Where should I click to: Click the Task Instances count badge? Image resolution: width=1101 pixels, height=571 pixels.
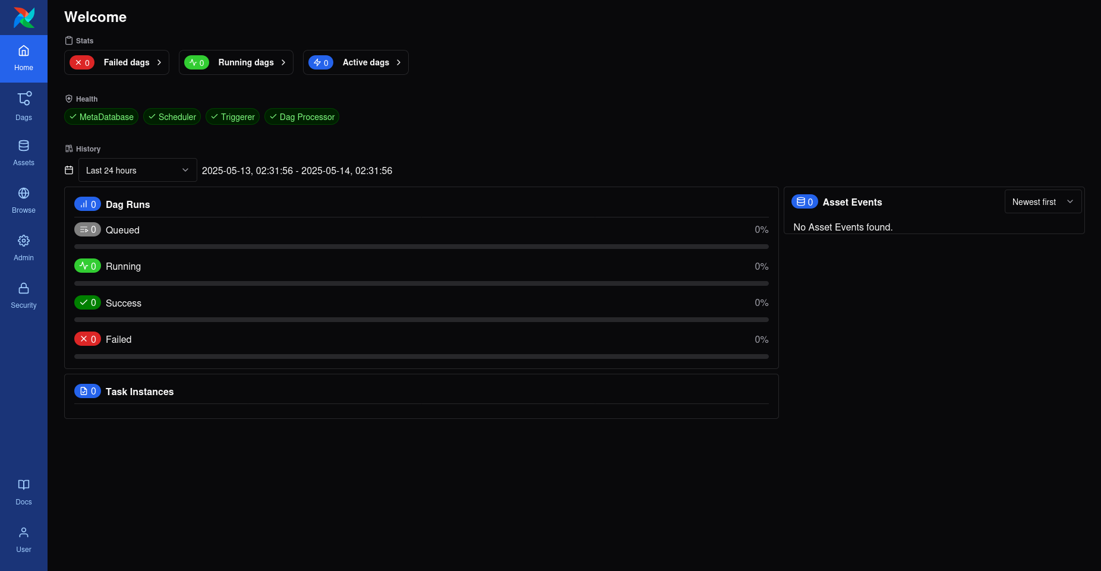pos(87,391)
